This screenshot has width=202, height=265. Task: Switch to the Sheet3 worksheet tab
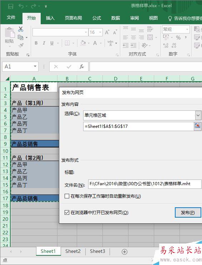click(x=97, y=251)
